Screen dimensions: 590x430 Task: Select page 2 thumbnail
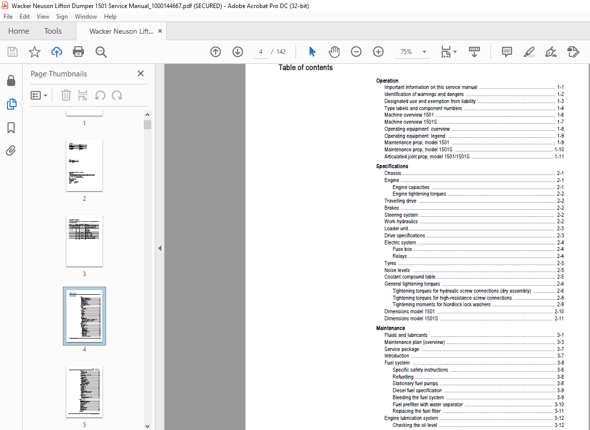click(x=84, y=165)
